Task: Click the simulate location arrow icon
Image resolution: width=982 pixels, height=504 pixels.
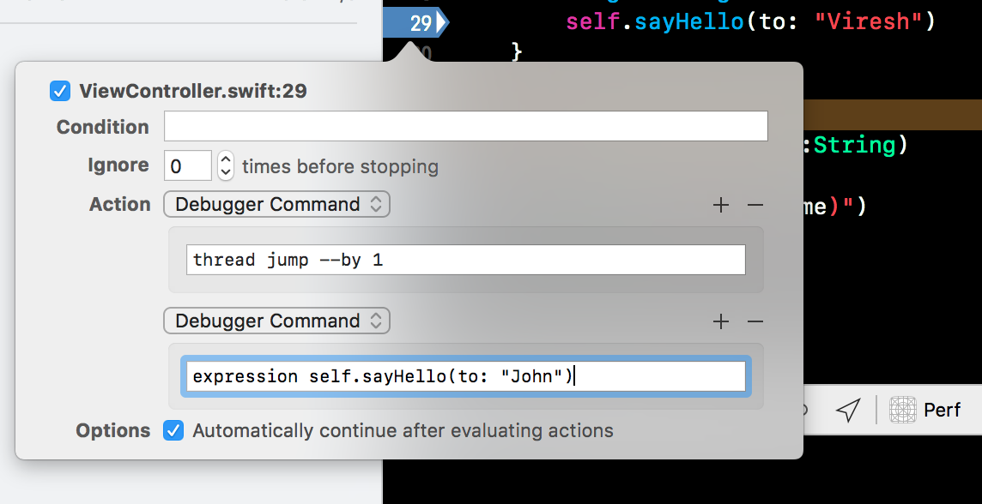Action: [x=847, y=410]
